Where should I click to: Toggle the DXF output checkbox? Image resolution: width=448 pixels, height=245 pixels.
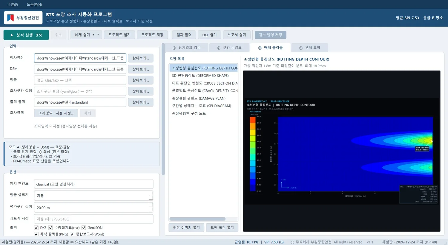(x=36, y=228)
